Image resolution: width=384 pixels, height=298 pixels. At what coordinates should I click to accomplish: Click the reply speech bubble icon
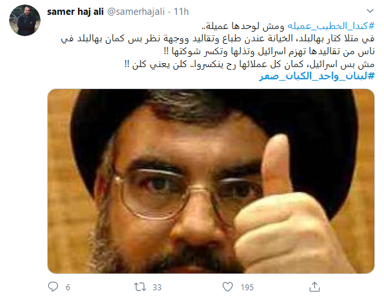53,286
